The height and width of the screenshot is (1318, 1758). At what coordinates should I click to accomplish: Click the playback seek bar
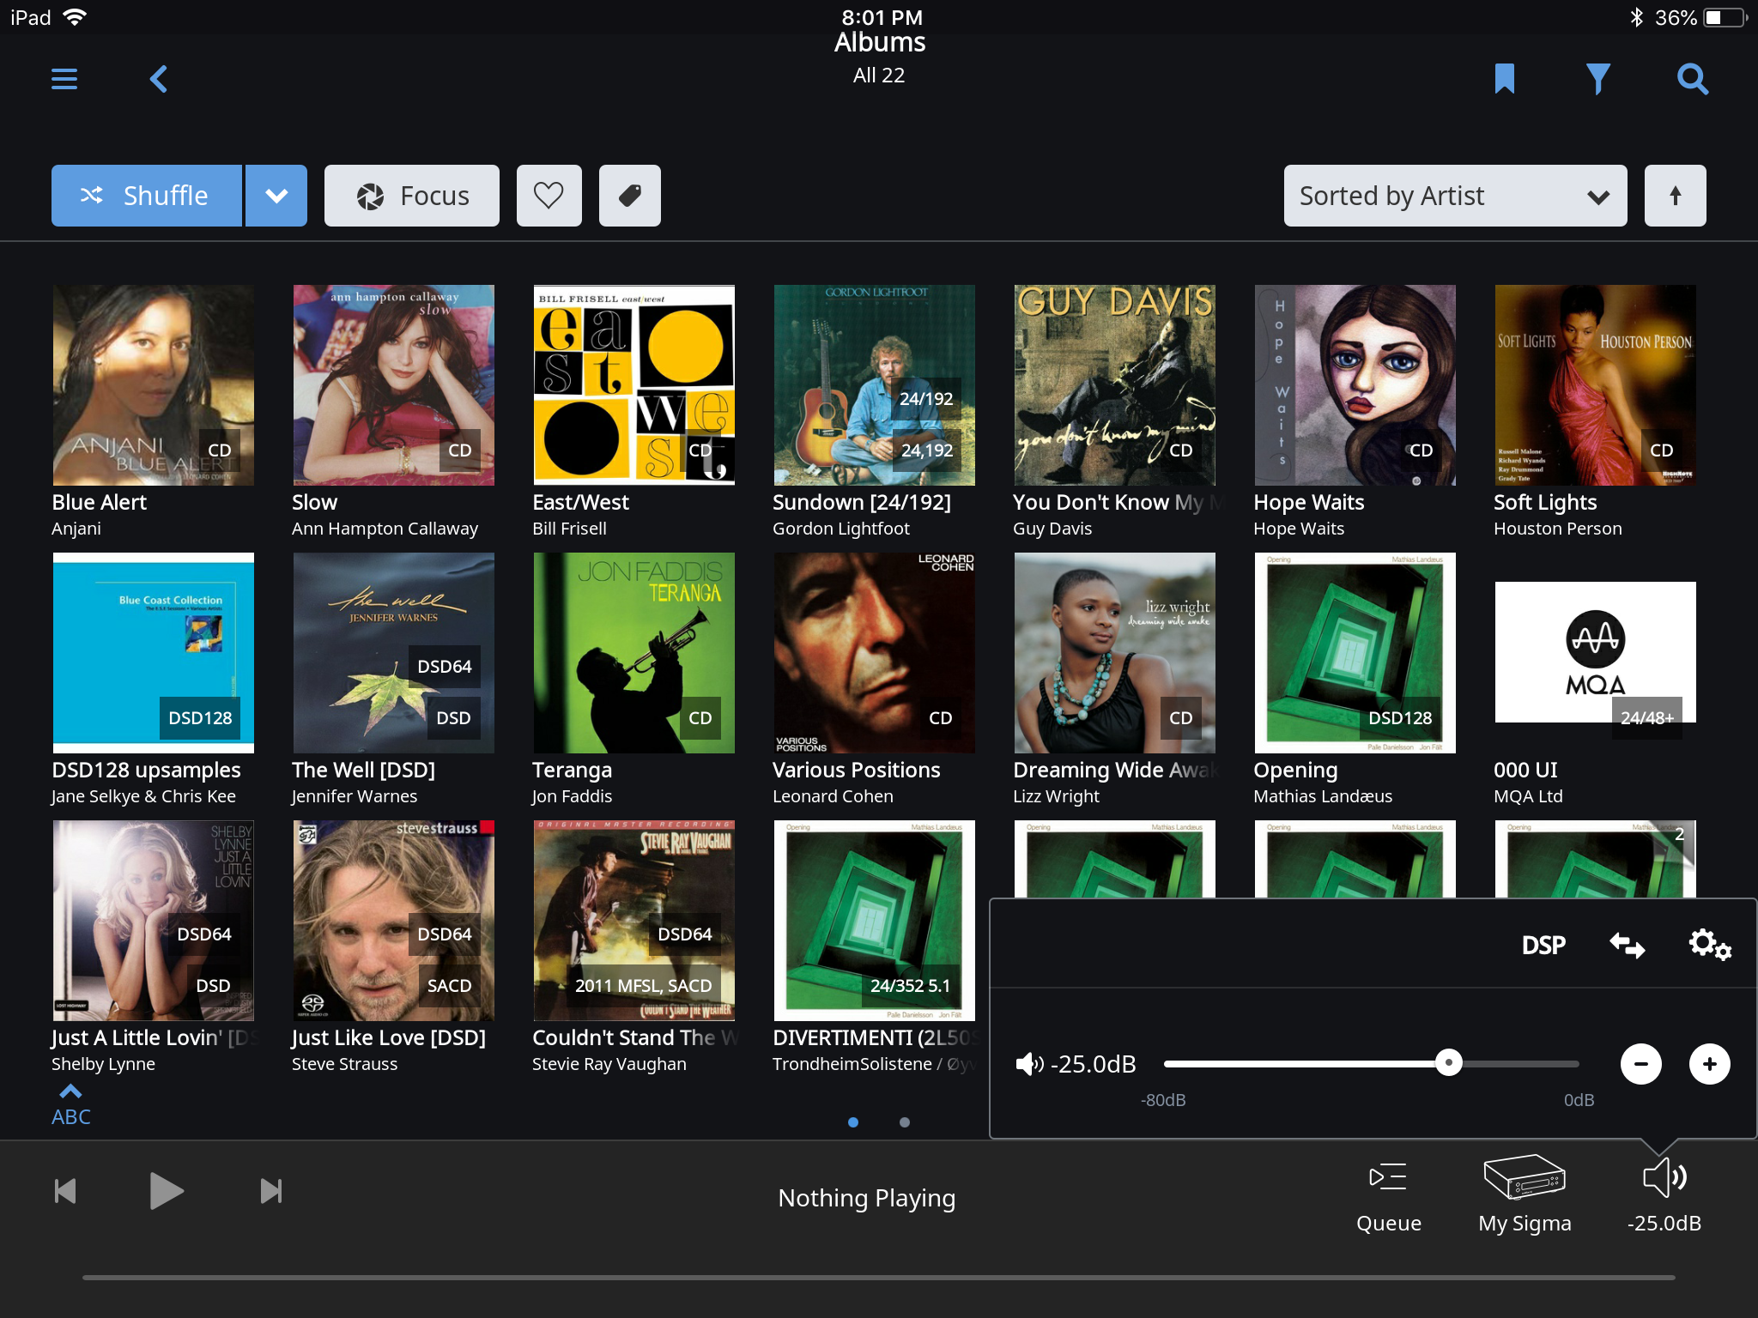point(879,1278)
